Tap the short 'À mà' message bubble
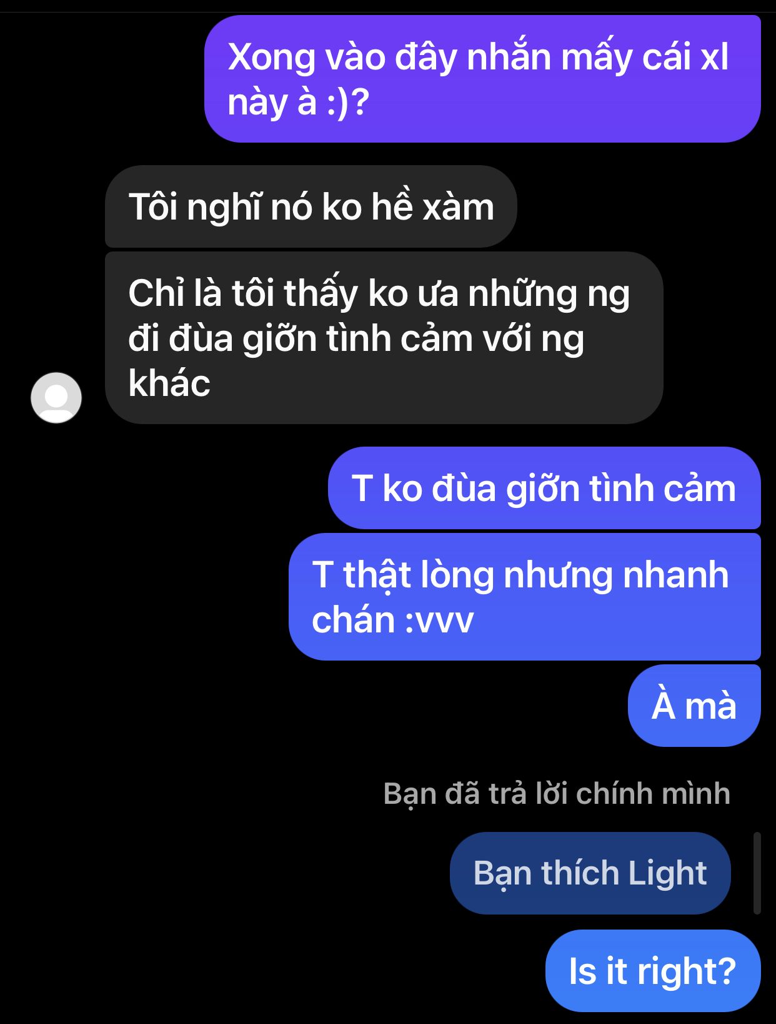The height and width of the screenshot is (1024, 776). tap(694, 706)
